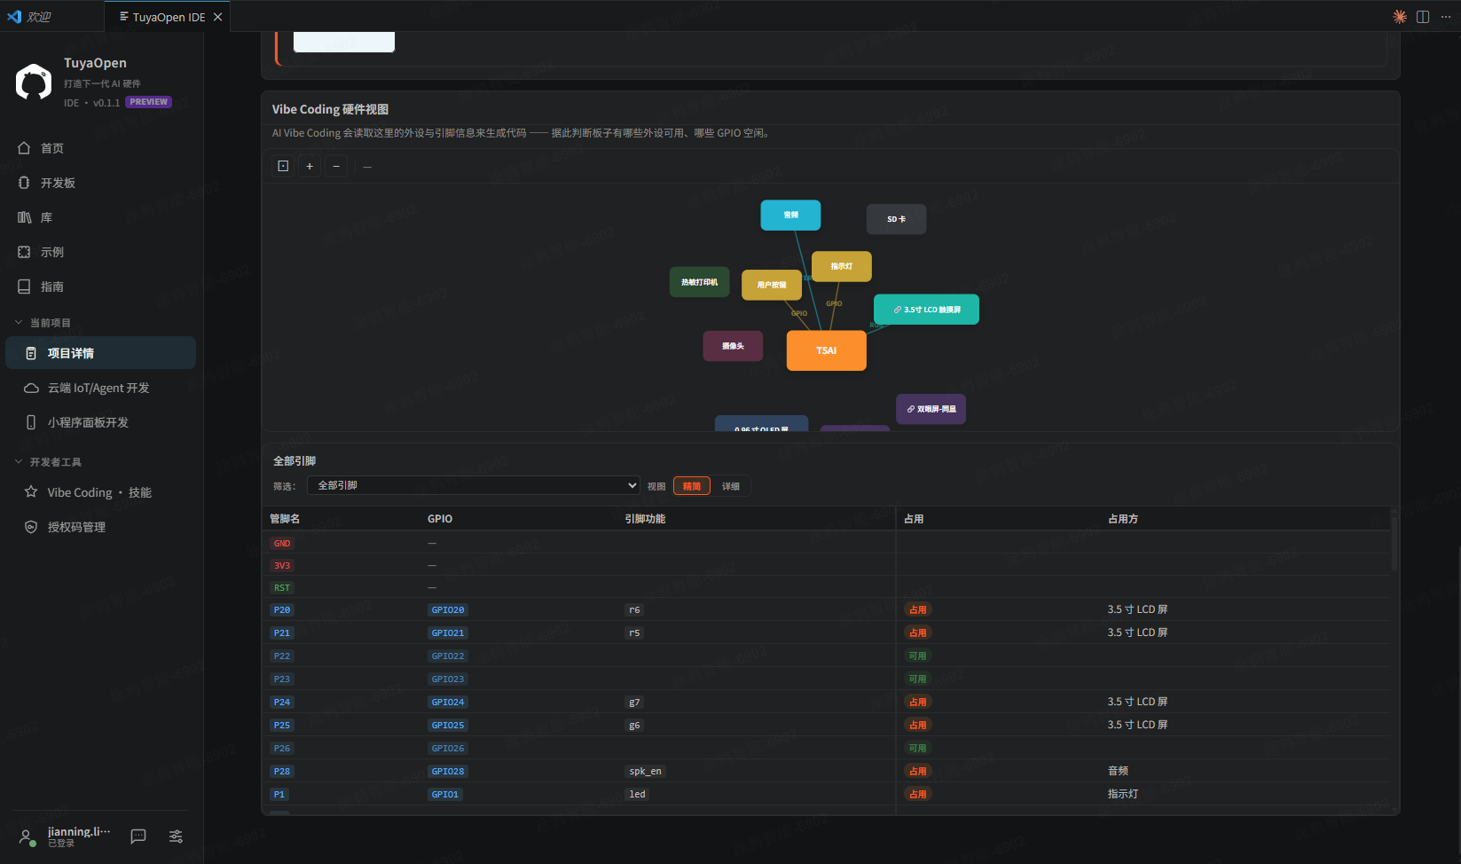Select the 音频 node in graph
Screen dimensions: 1461x864
[790, 216]
